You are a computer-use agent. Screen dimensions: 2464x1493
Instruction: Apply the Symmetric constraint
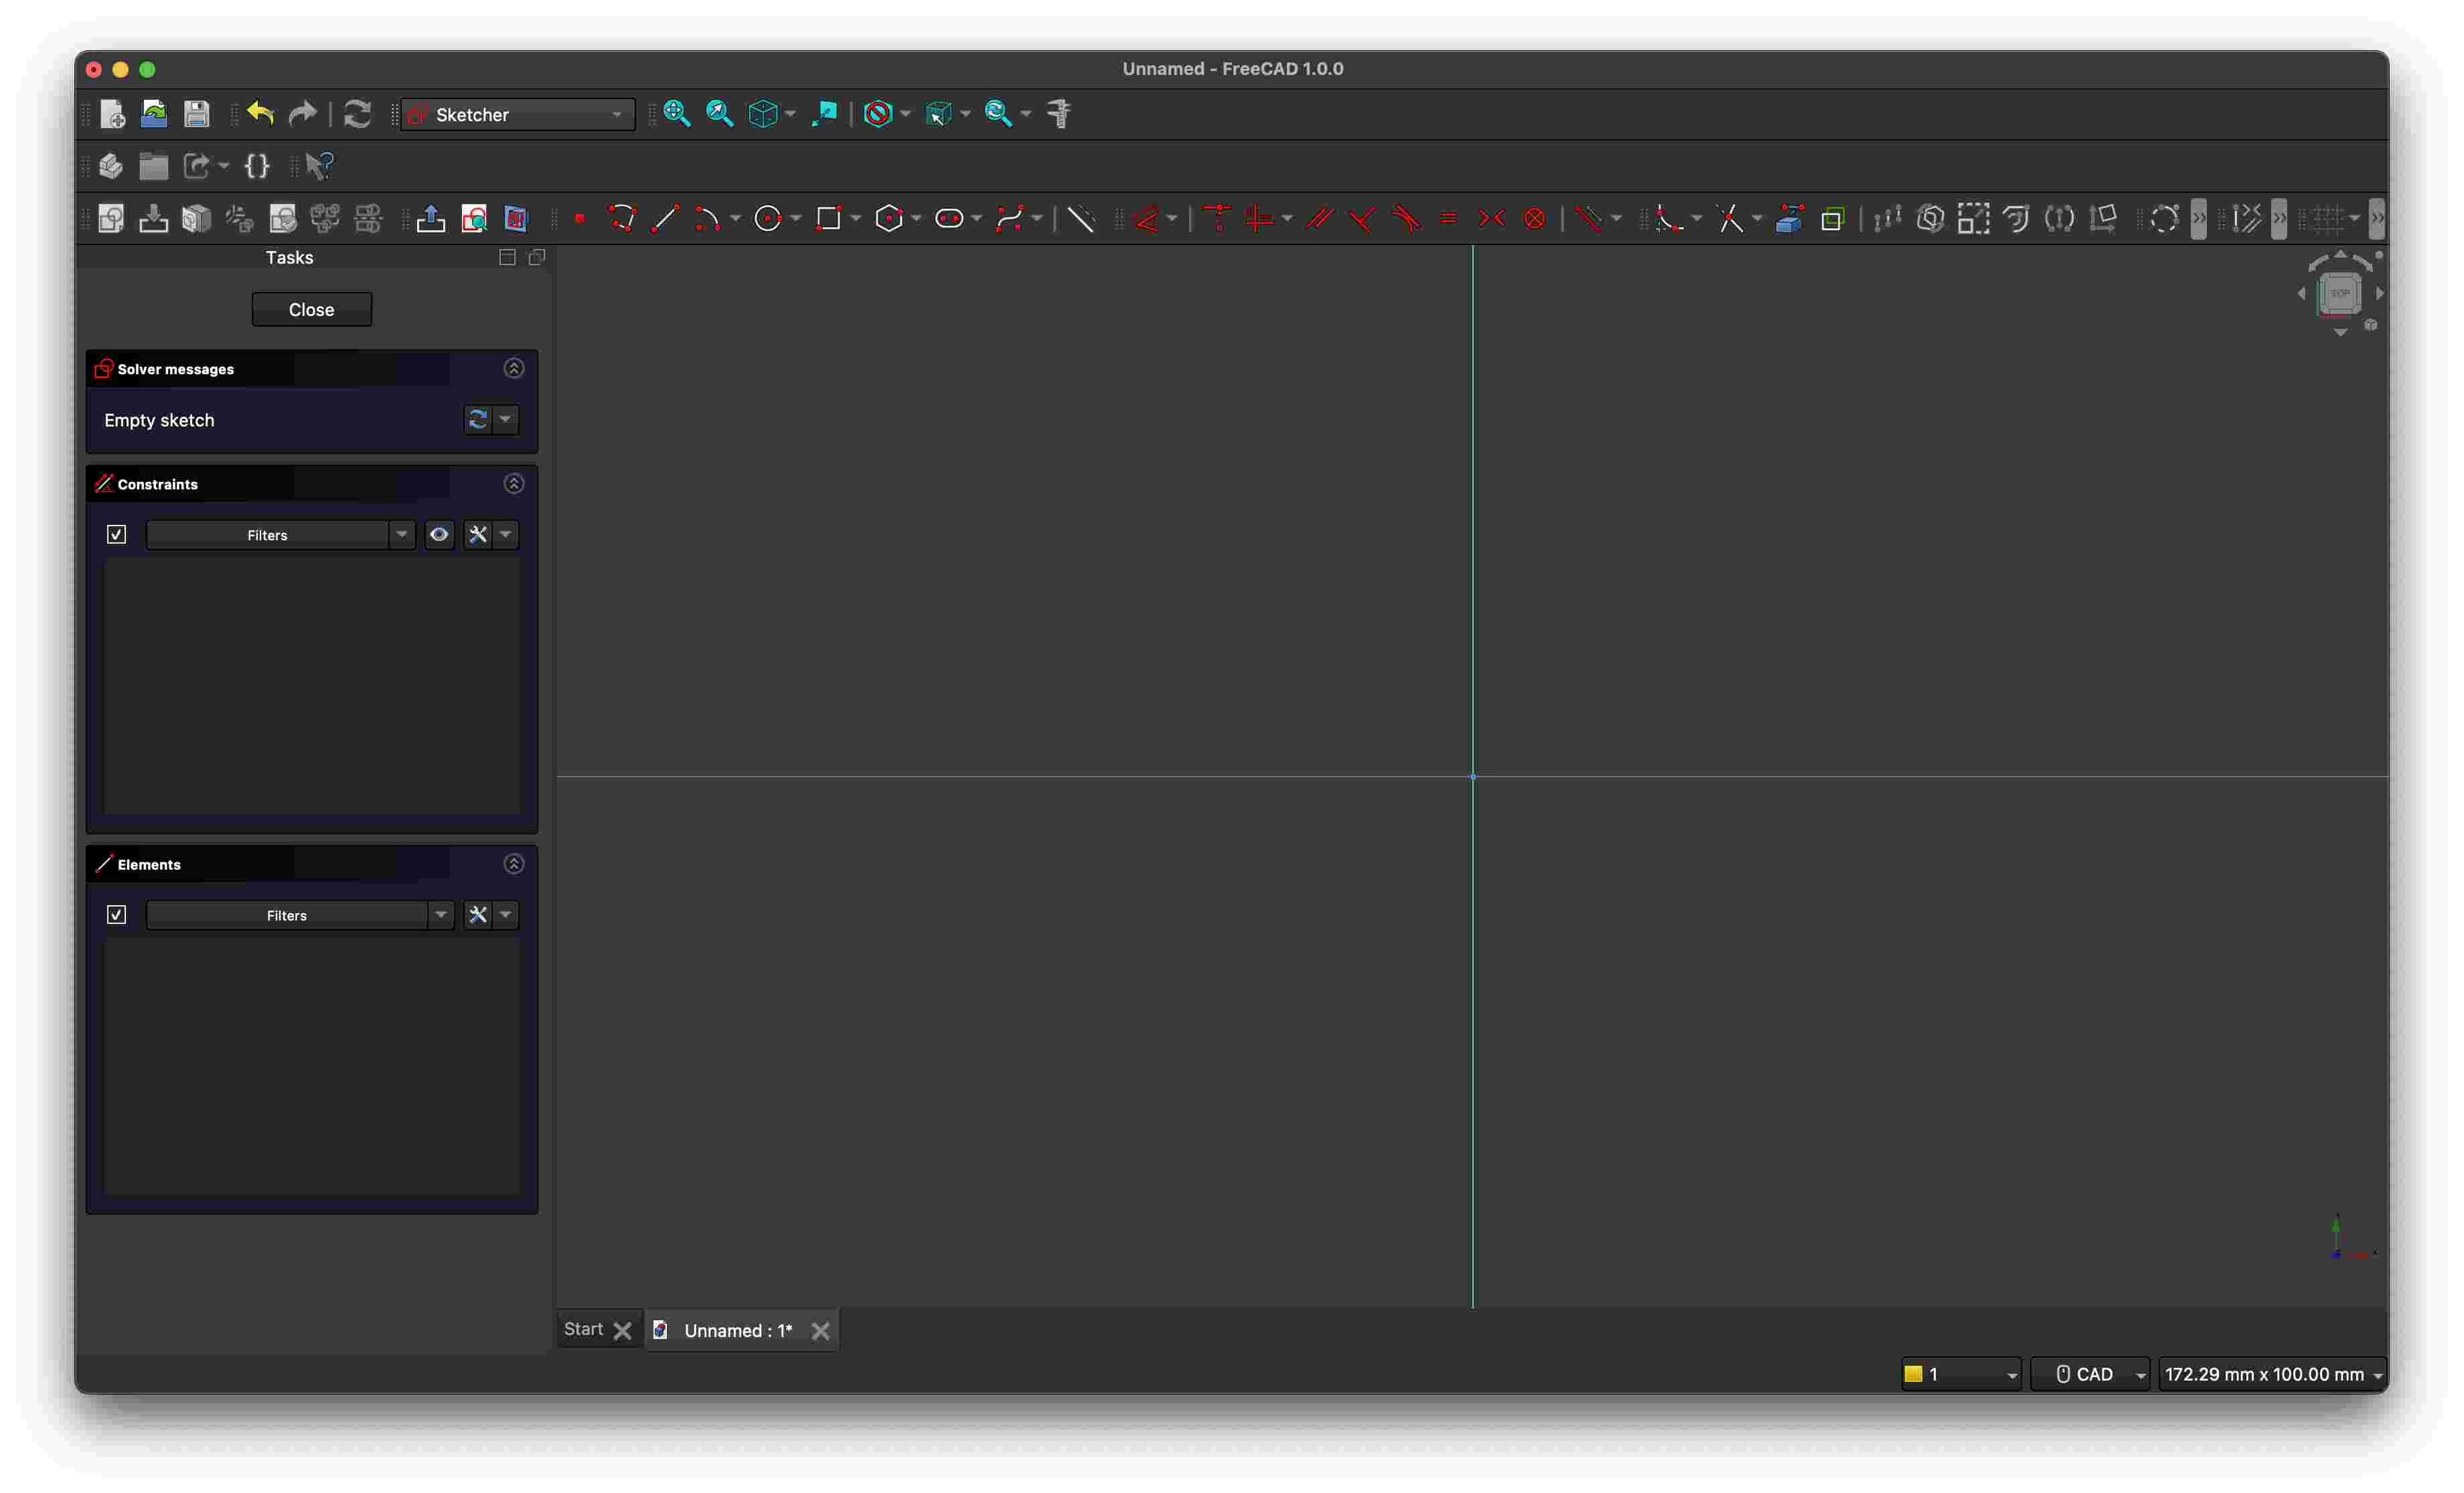[1491, 218]
